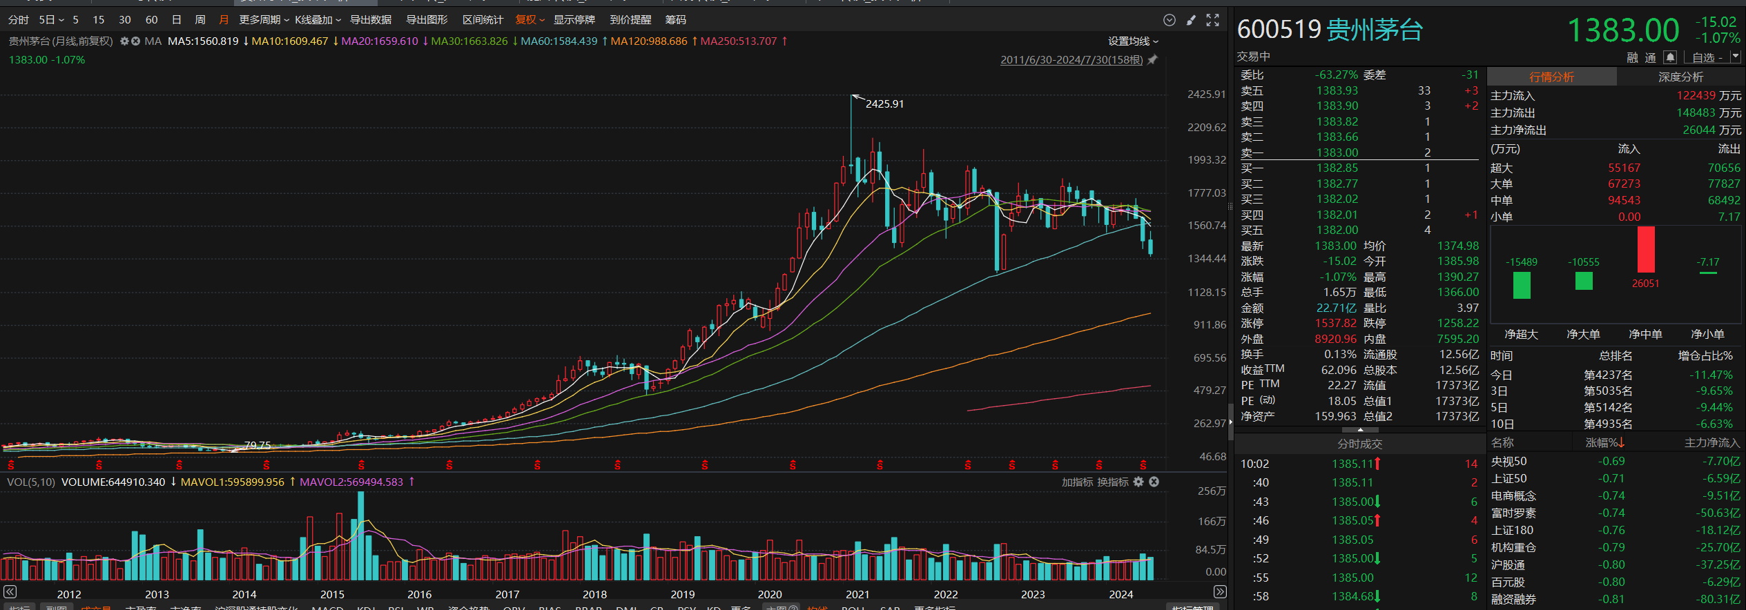The height and width of the screenshot is (610, 1746).
Task: Open the 电商概念 sector row
Action: coord(1616,496)
